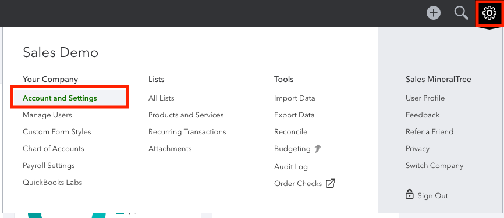Open Manage Users
The image size is (504, 218).
[47, 115]
